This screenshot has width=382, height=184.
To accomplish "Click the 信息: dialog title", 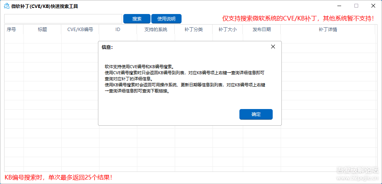I will (x=107, y=47).
